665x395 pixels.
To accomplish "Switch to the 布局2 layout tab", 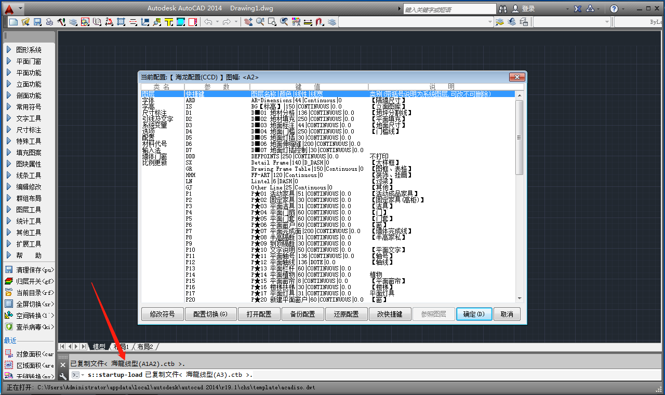I will pyautogui.click(x=145, y=347).
